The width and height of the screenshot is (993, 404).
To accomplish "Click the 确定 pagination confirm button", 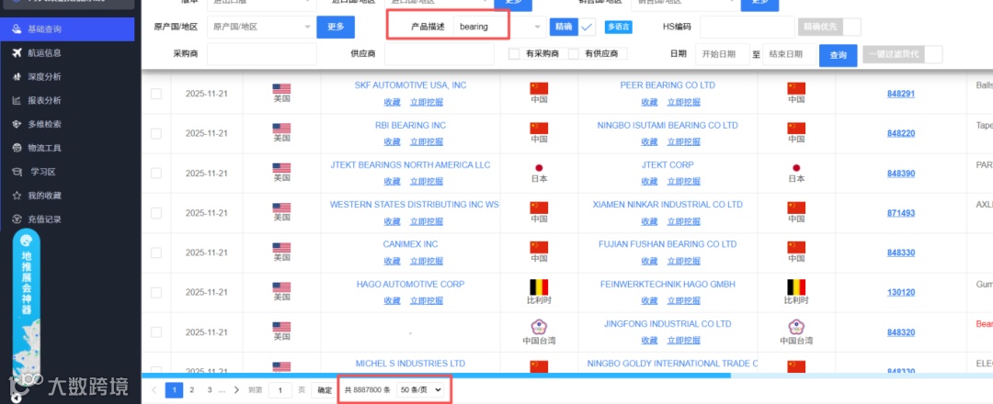I will [325, 390].
